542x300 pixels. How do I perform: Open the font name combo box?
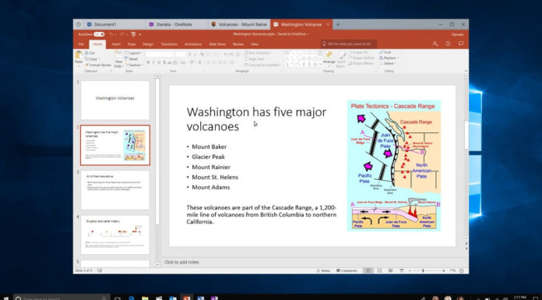(x=160, y=55)
